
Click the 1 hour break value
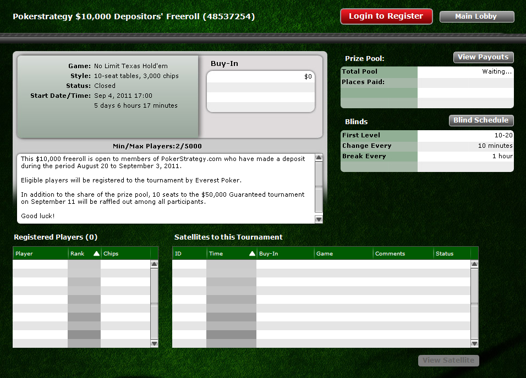(x=502, y=156)
